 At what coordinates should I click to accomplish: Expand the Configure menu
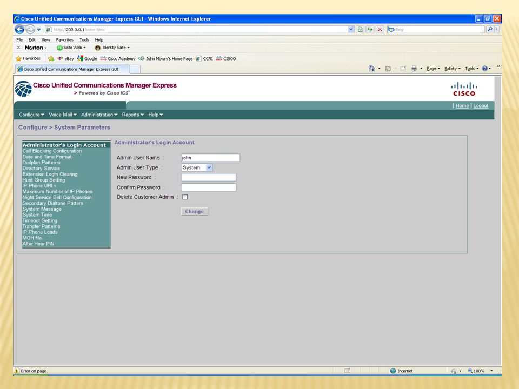(x=31, y=115)
